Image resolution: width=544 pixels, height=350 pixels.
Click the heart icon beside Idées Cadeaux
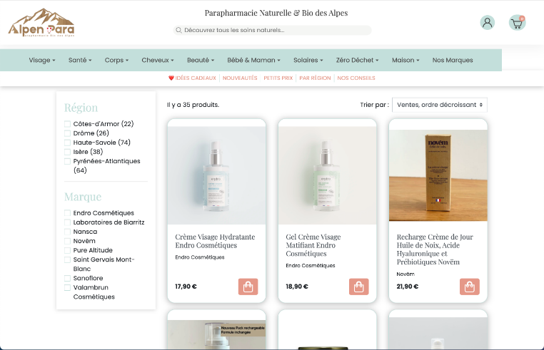(171, 78)
